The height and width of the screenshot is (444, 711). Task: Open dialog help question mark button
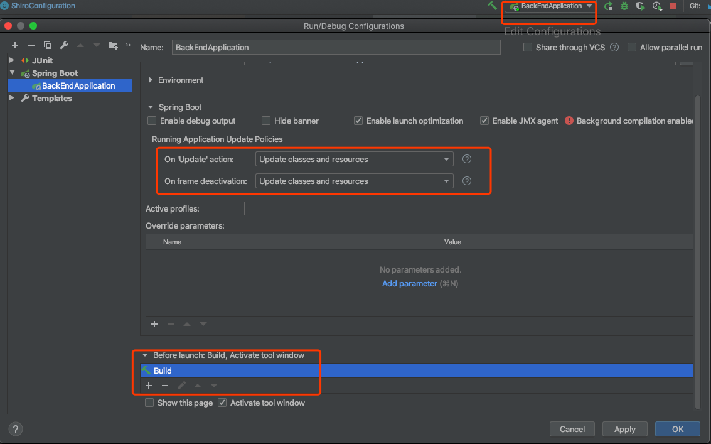click(16, 429)
